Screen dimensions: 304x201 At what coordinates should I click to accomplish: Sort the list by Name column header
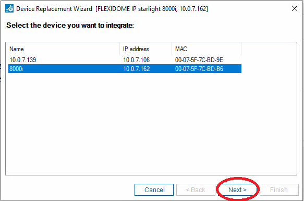coord(17,49)
